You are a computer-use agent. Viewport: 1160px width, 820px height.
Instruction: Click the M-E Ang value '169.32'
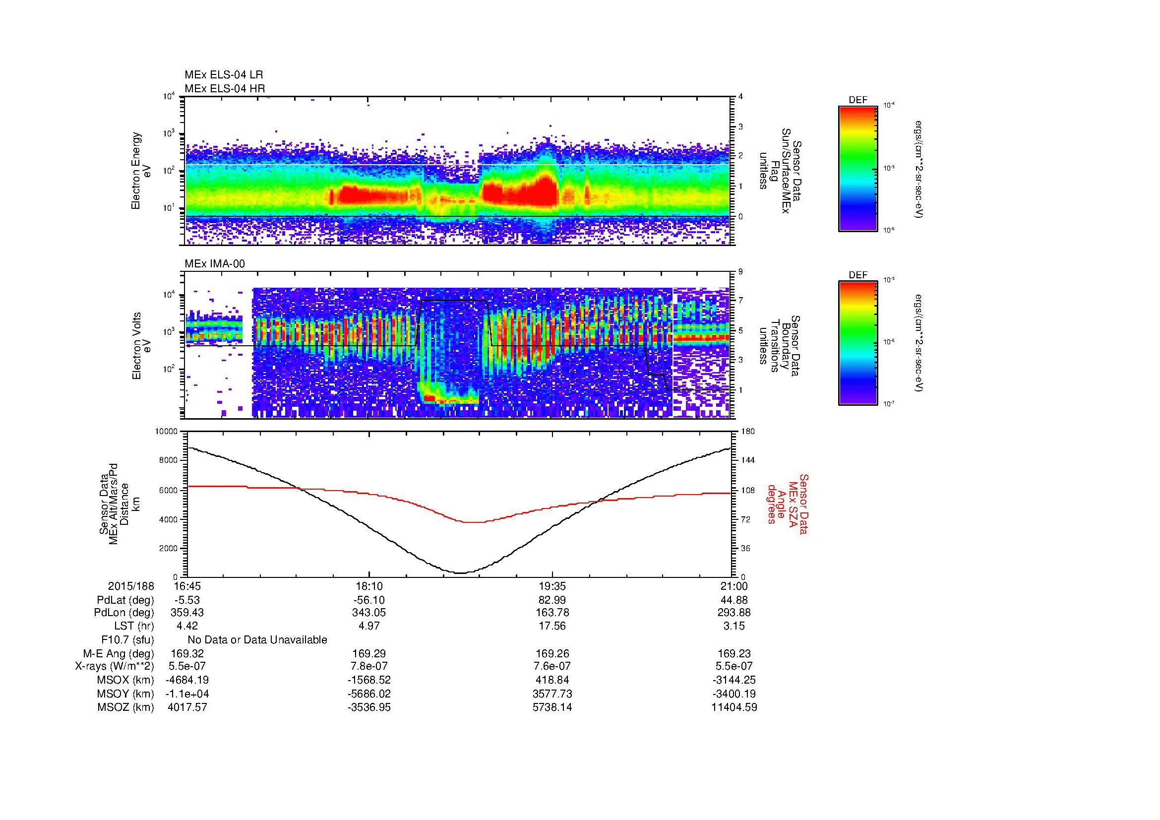coord(187,654)
